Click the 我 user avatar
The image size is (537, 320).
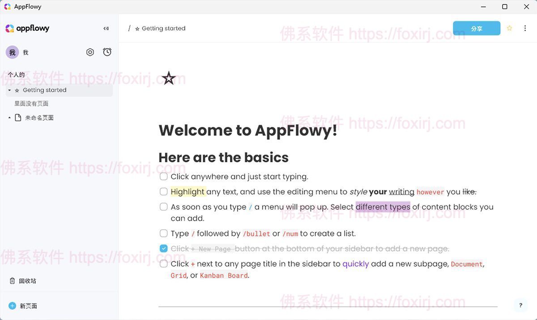coord(12,52)
